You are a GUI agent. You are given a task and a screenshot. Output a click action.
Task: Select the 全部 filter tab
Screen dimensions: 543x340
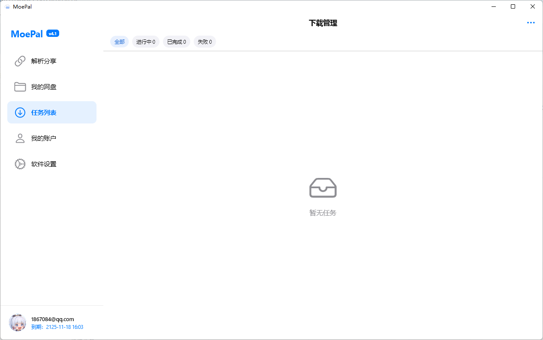tap(120, 42)
